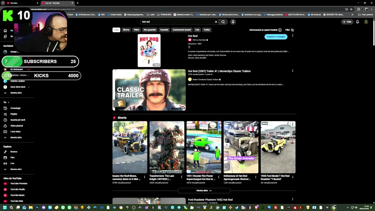Select the Live filter chip
This screenshot has width=375, height=211.
pos(197,30)
